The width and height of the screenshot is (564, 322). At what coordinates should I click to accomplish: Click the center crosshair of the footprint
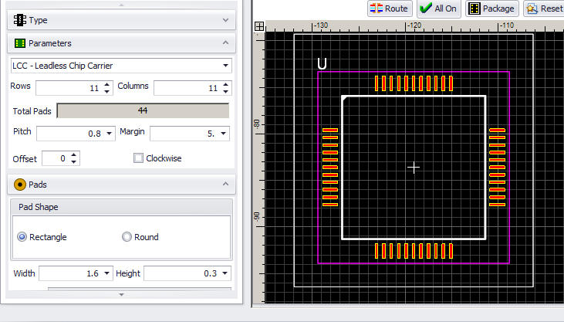pos(414,168)
